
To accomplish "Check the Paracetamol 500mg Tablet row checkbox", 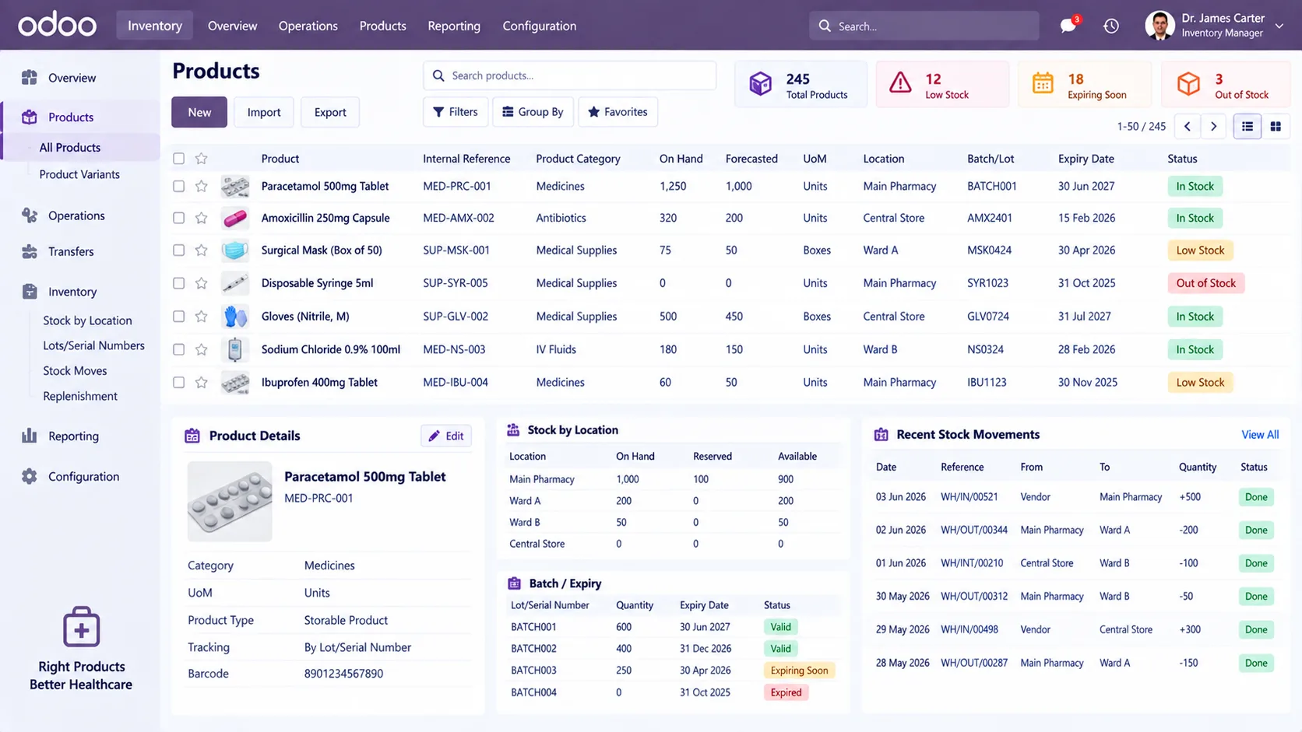I will click(179, 186).
